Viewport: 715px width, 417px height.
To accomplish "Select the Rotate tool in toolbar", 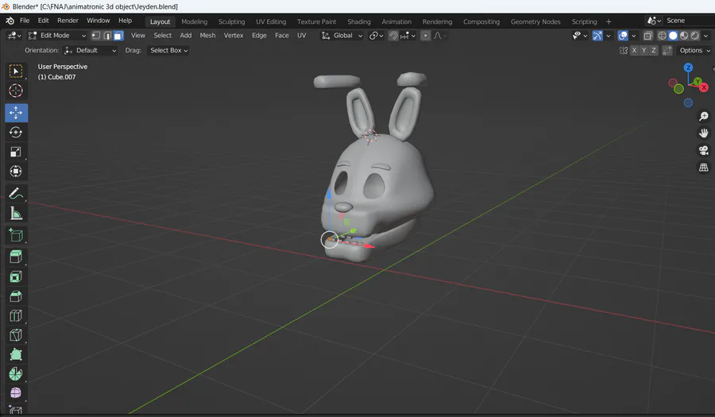I will point(16,132).
